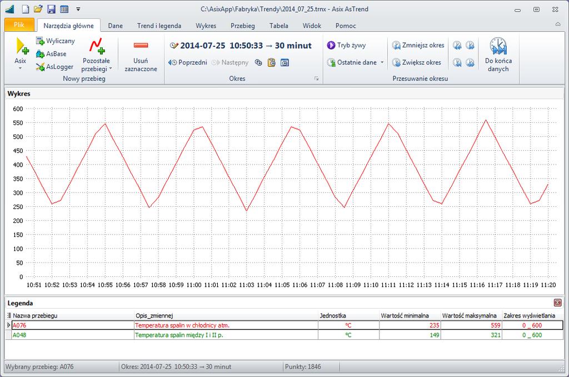Open the Pomoc tab
The image size is (569, 377).
click(x=346, y=26)
